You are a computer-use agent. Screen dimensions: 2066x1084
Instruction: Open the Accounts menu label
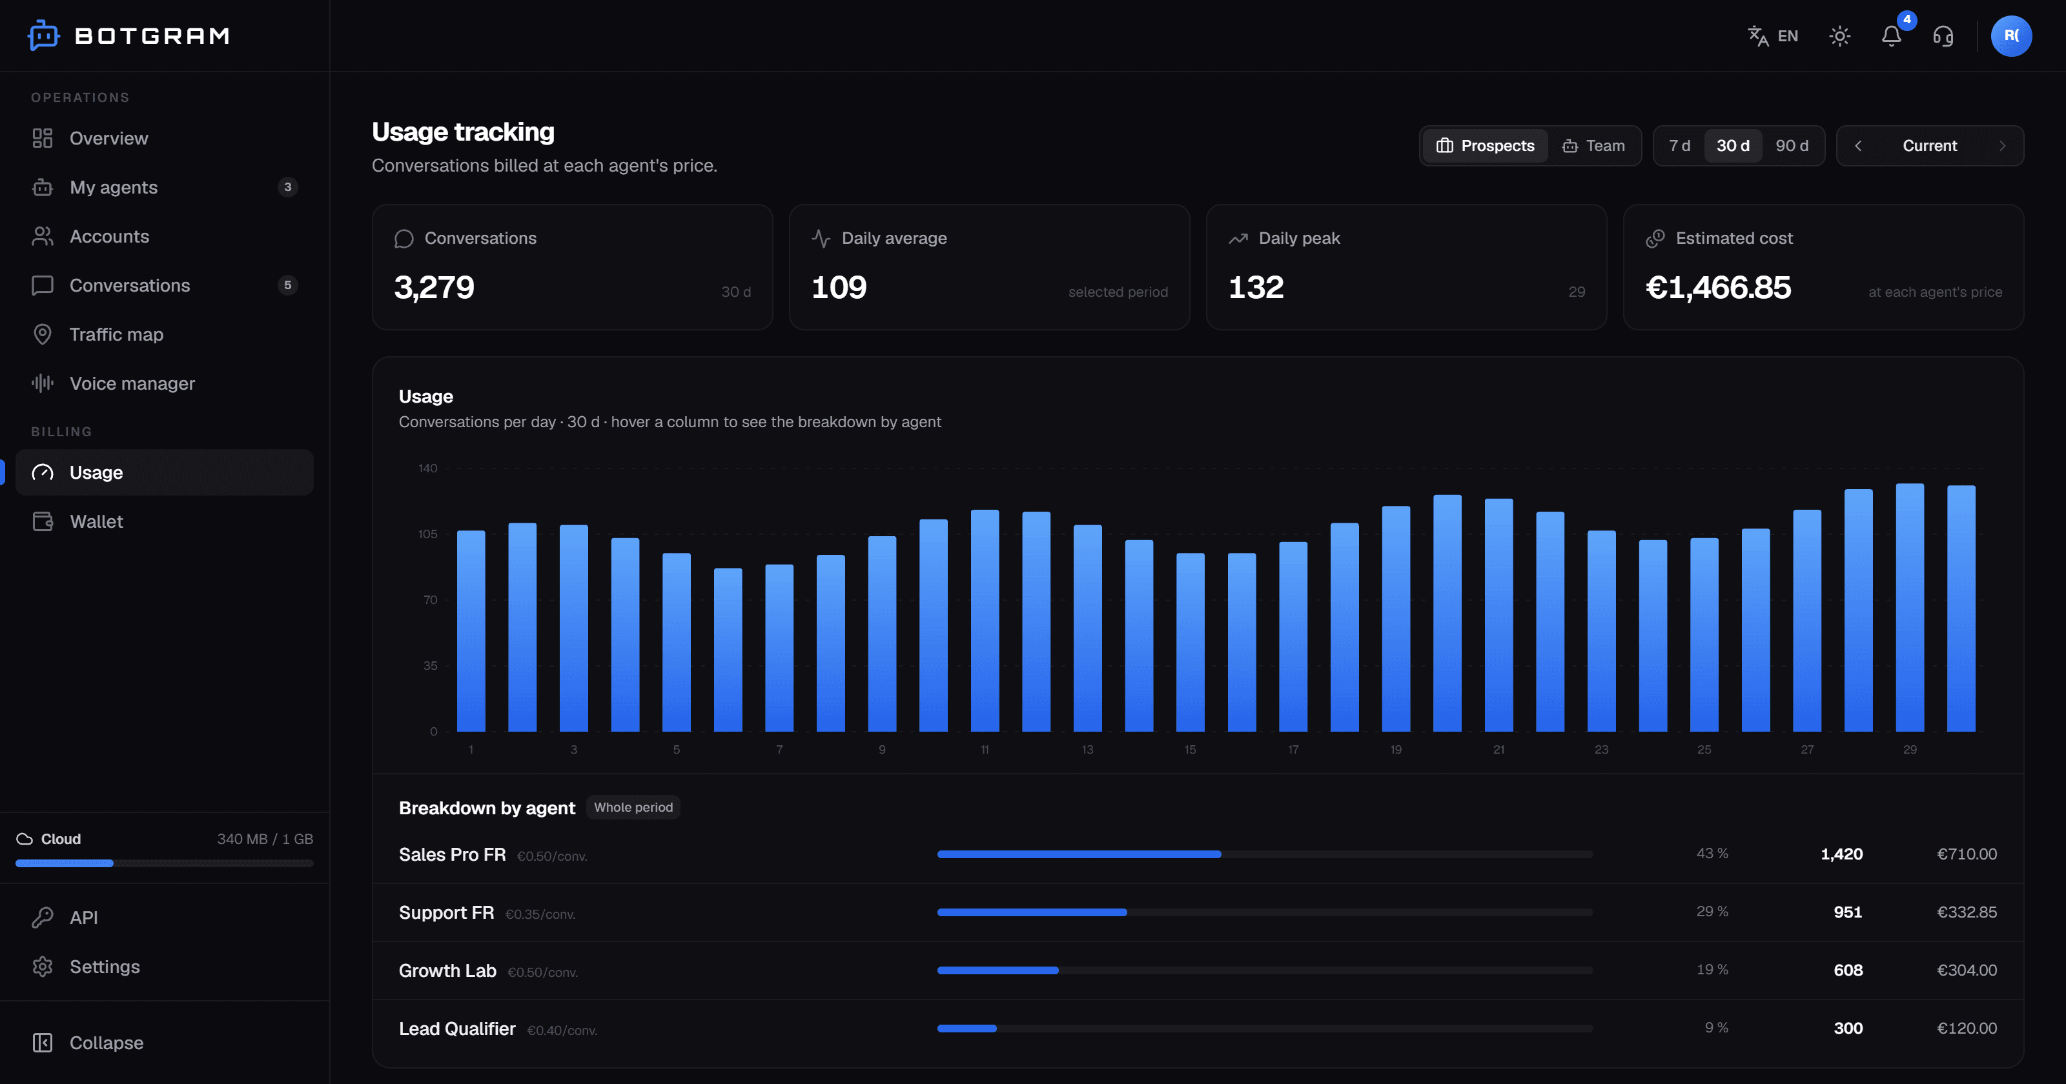(109, 236)
